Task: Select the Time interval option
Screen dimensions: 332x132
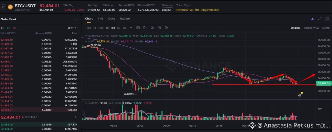Action: click(88, 28)
